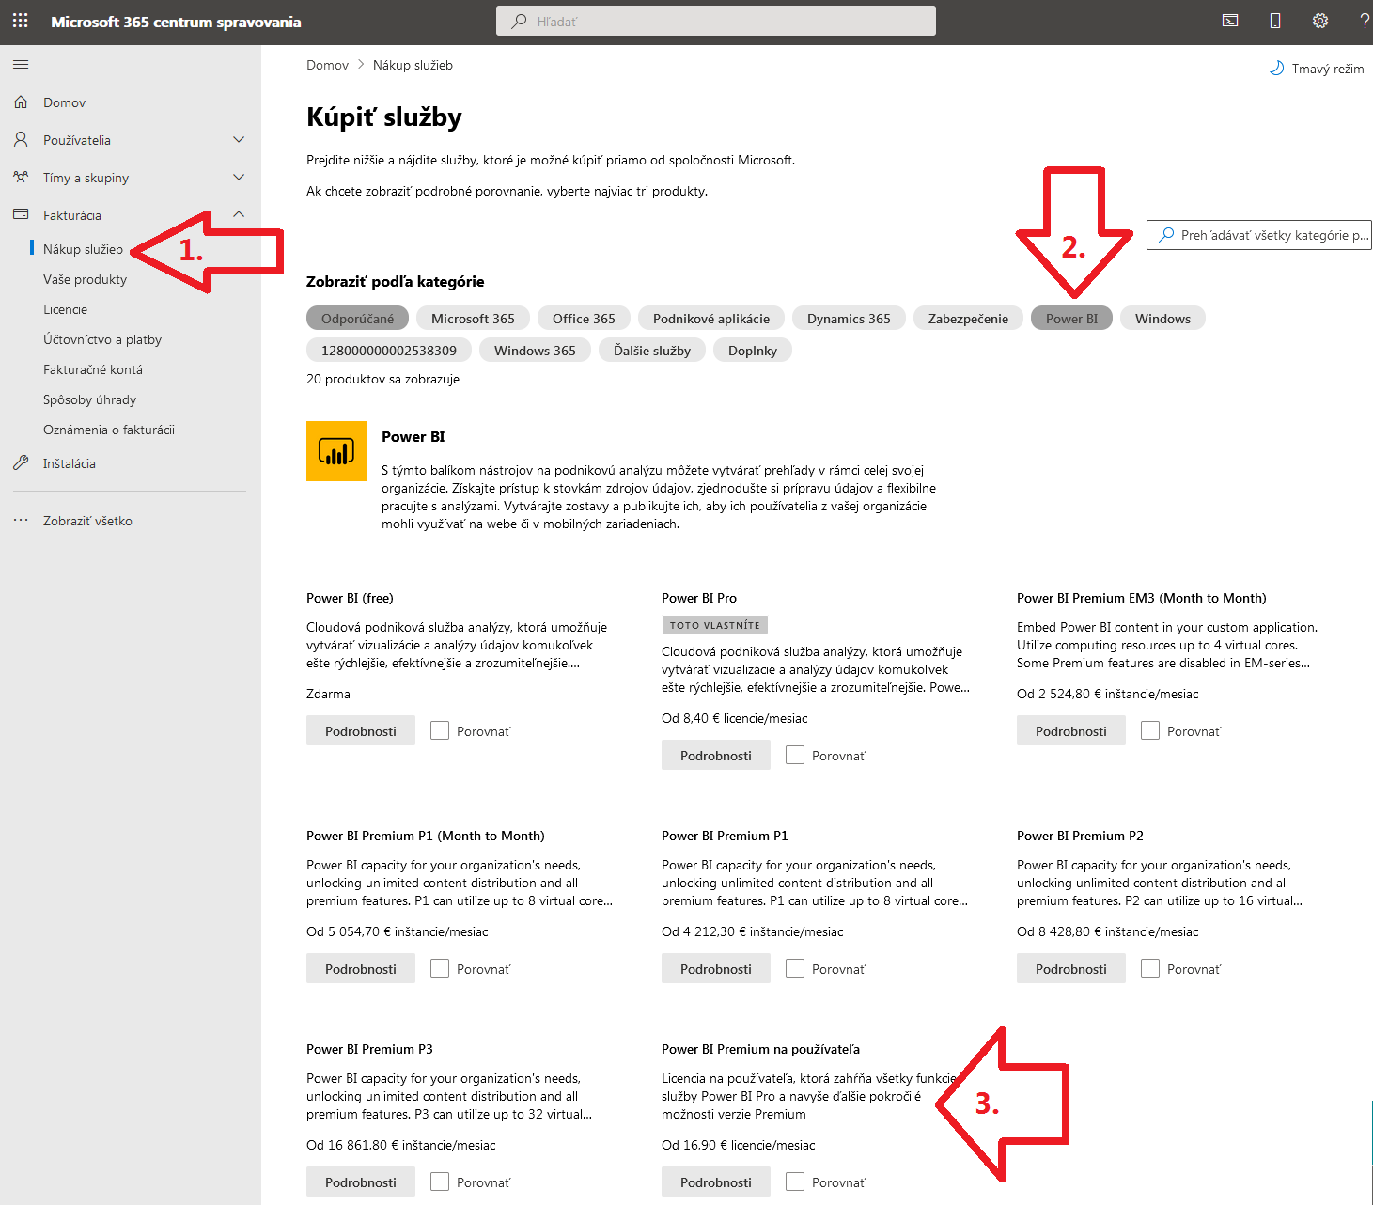Tick Porovnať for Premium na používateľa
This screenshot has height=1205, width=1373.
tap(795, 1182)
